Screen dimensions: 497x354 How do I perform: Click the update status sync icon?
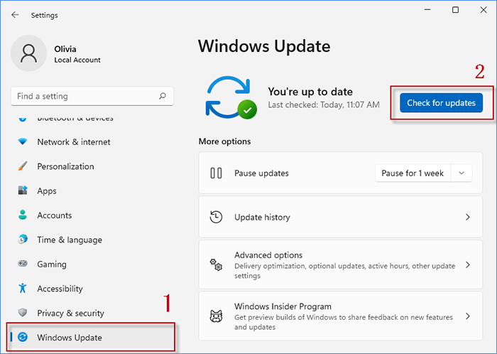point(231,97)
